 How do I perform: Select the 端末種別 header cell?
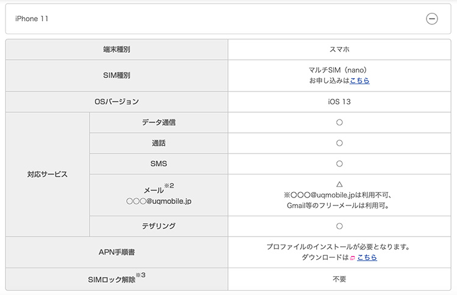[x=116, y=49]
